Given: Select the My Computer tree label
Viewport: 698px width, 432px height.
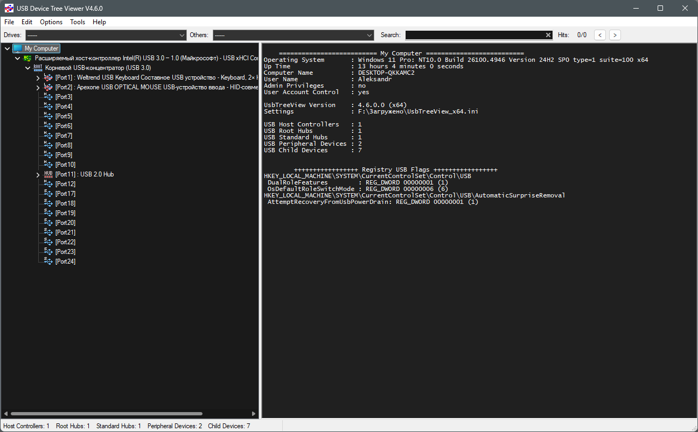Looking at the screenshot, I should pyautogui.click(x=41, y=48).
